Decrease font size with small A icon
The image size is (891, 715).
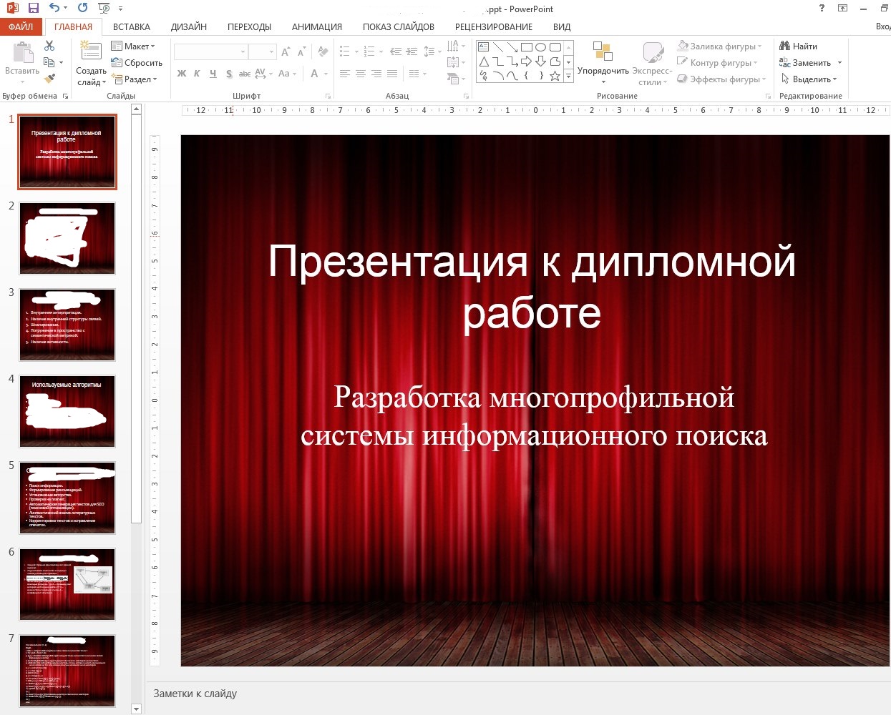(301, 52)
